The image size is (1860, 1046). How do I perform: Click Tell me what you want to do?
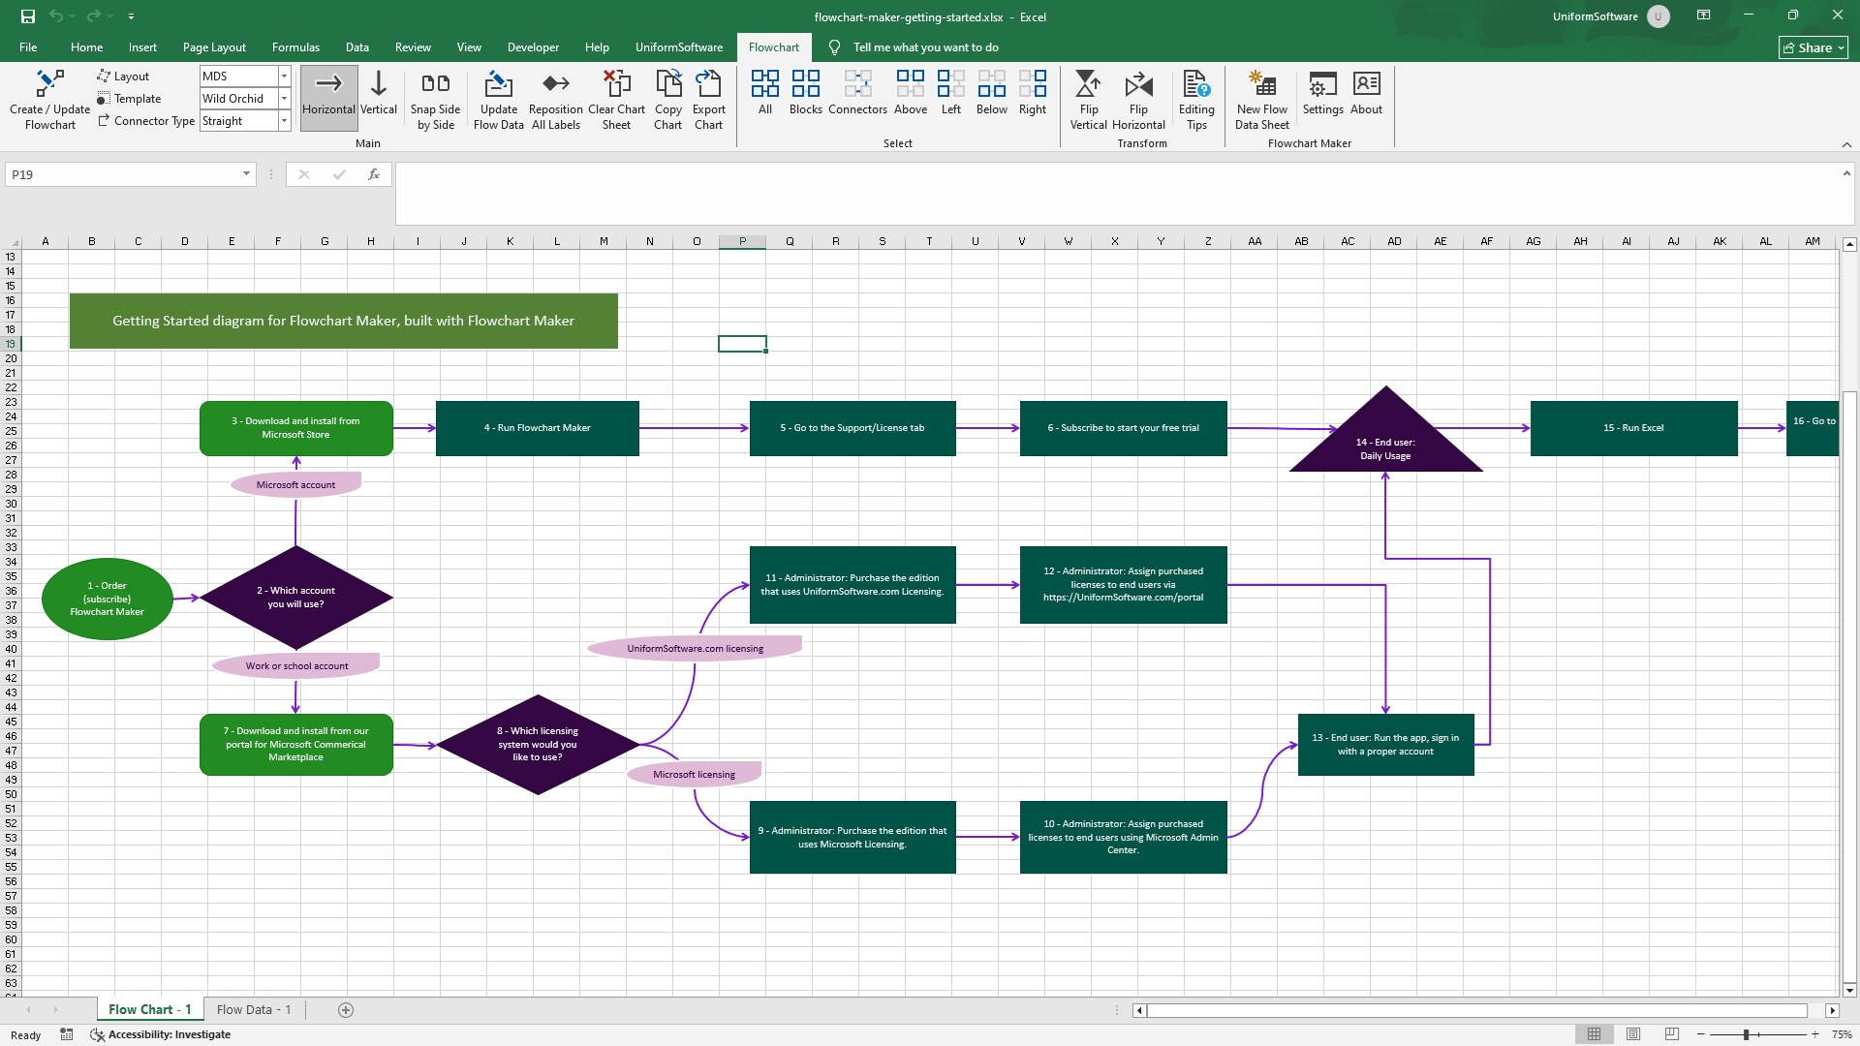pos(925,47)
